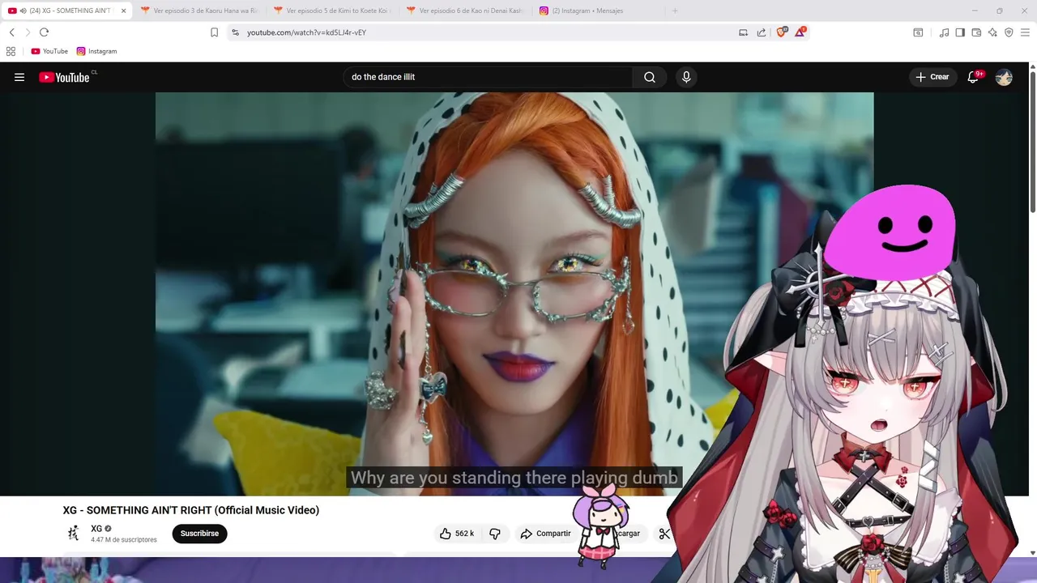
Task: Open Leo AI sparkle icon
Action: (x=992, y=32)
